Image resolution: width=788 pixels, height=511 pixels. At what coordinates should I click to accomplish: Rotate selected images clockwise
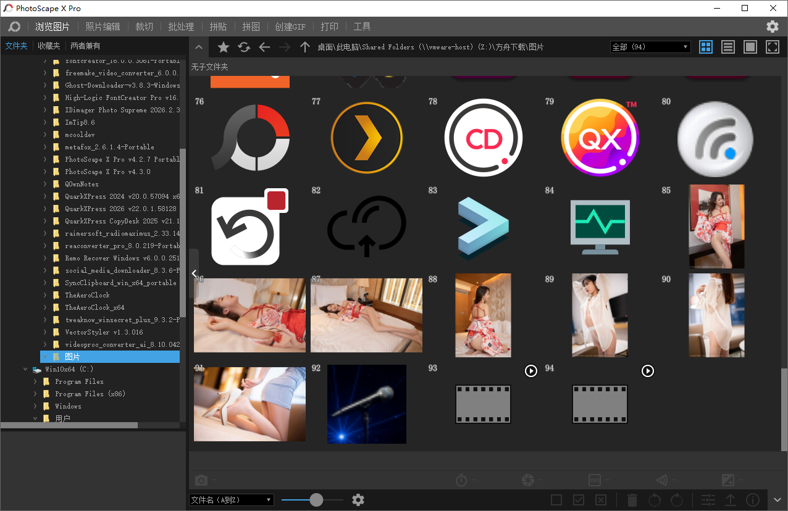coord(677,500)
